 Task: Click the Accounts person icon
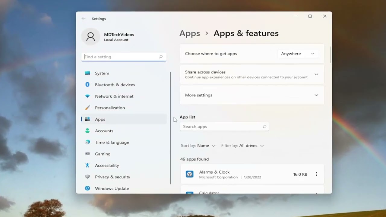(87, 131)
